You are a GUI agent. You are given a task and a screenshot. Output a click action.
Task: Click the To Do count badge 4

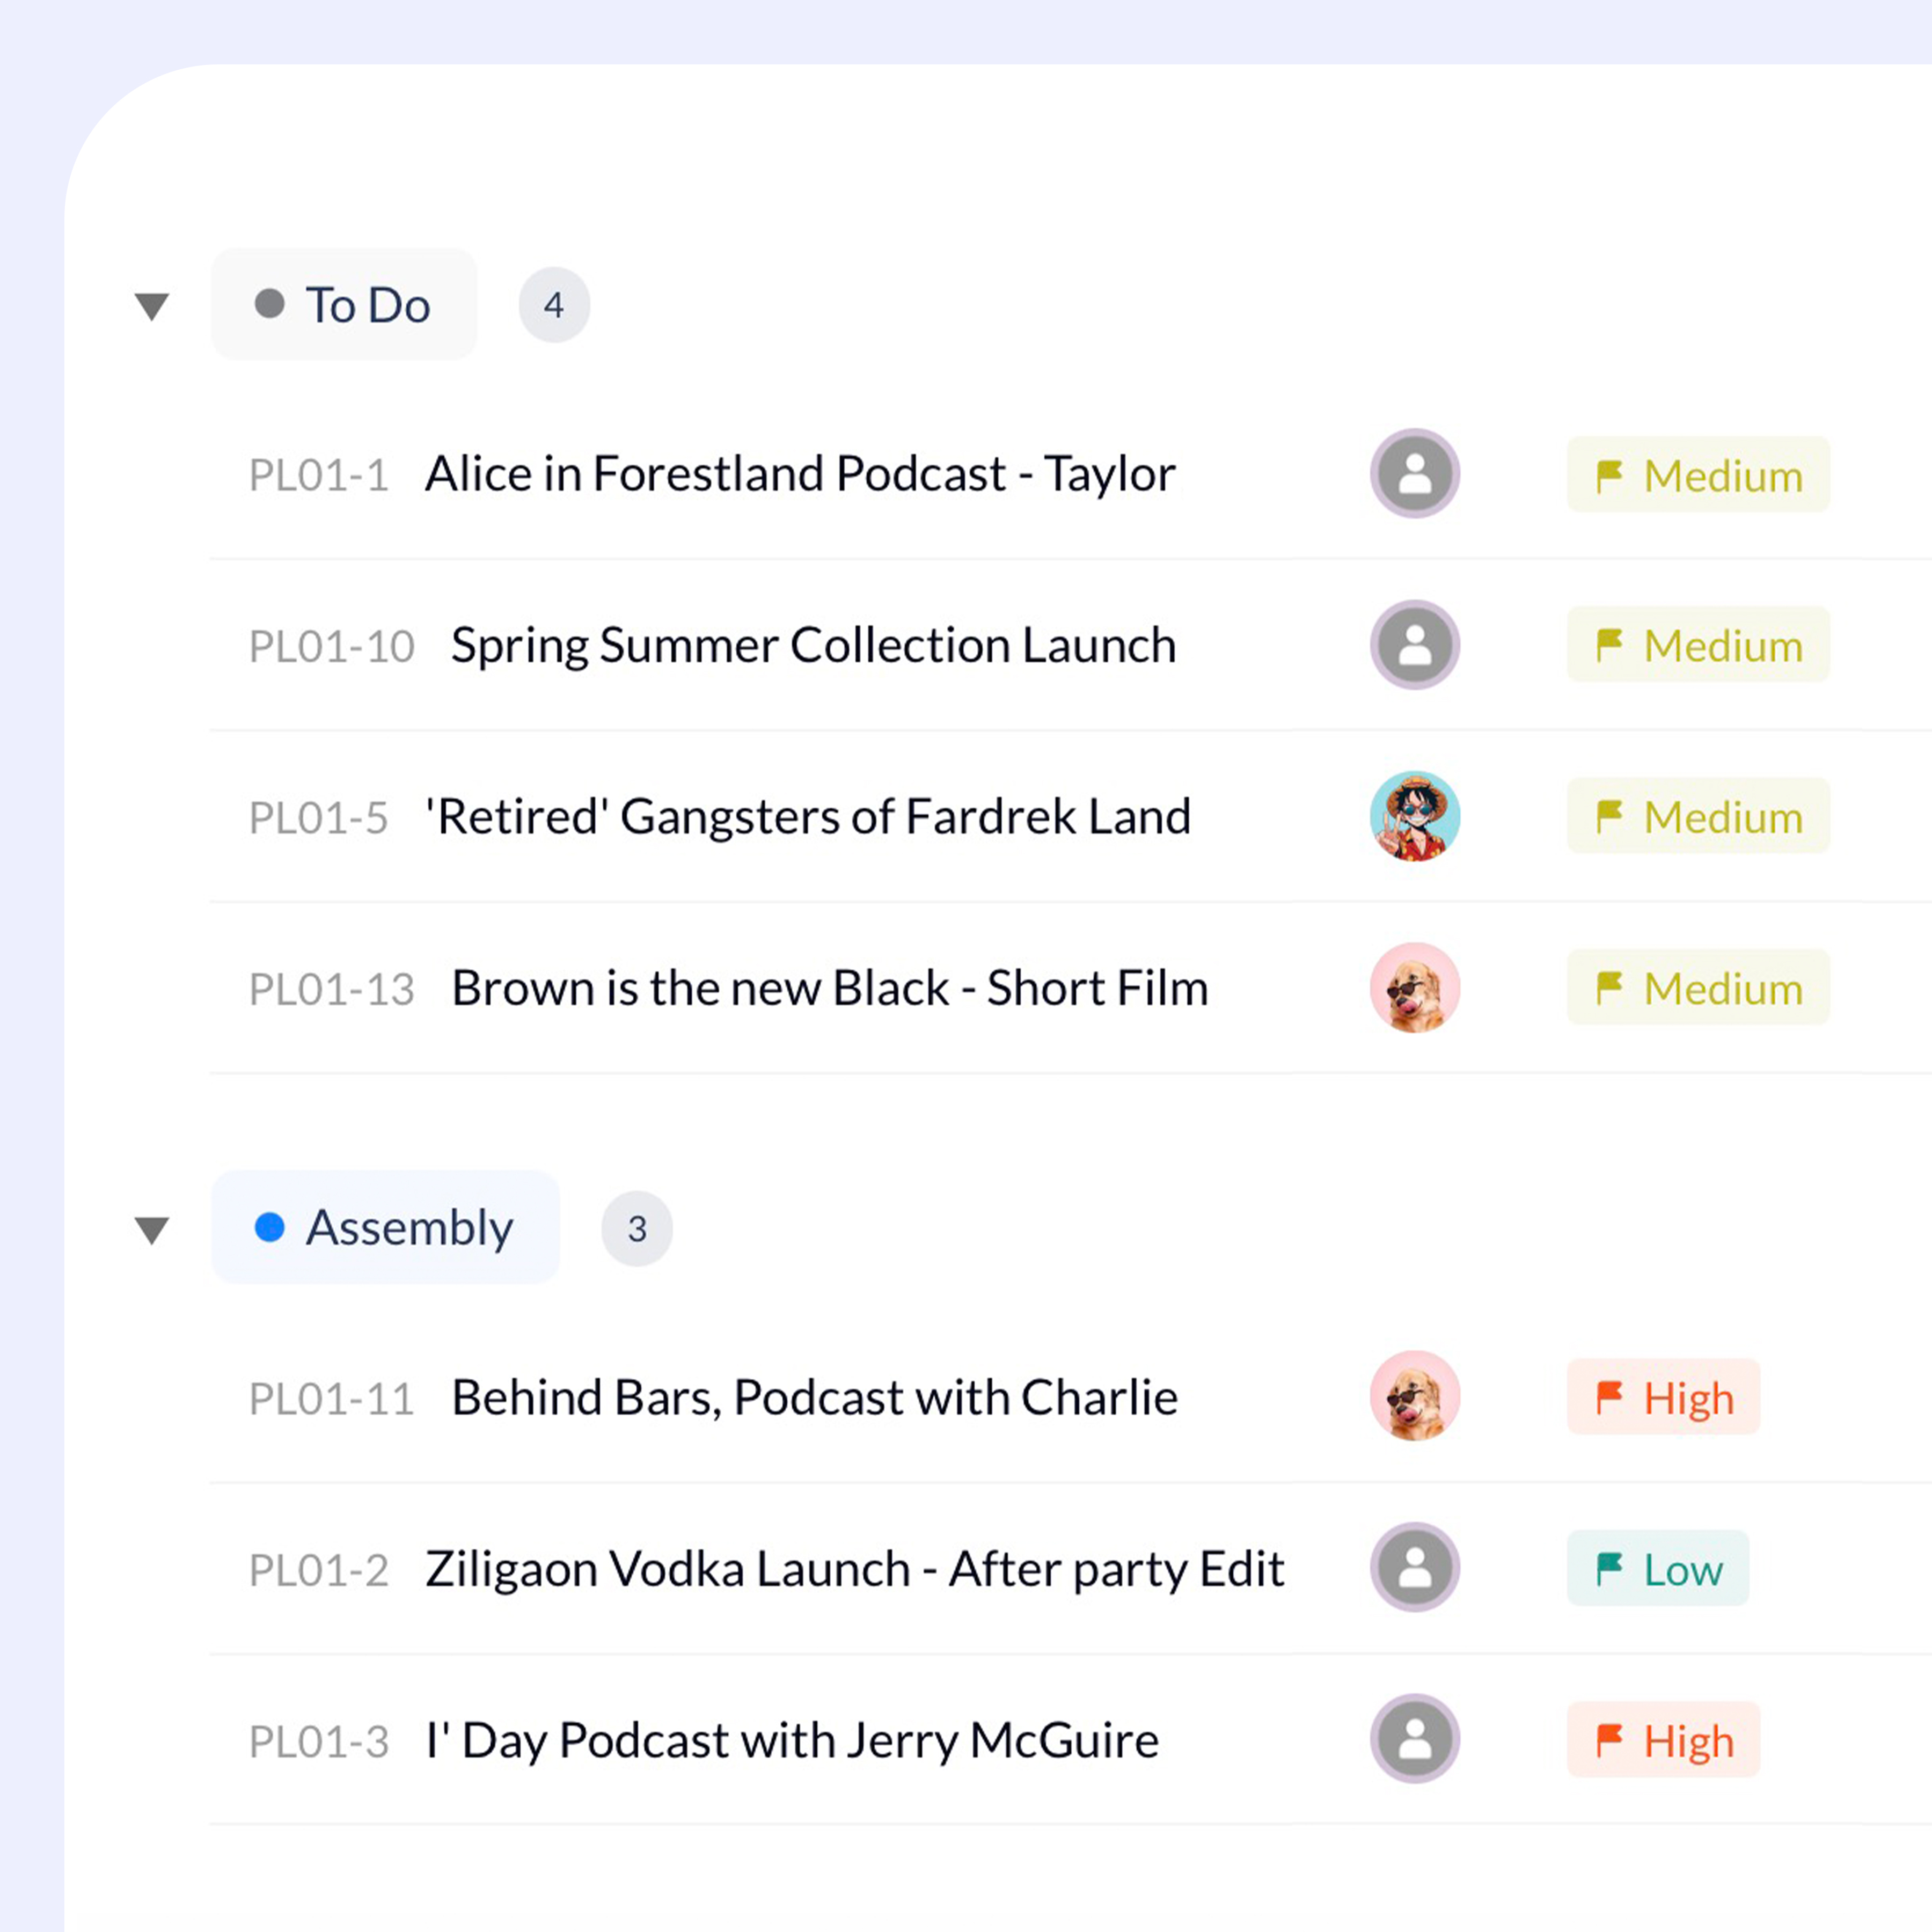[554, 305]
